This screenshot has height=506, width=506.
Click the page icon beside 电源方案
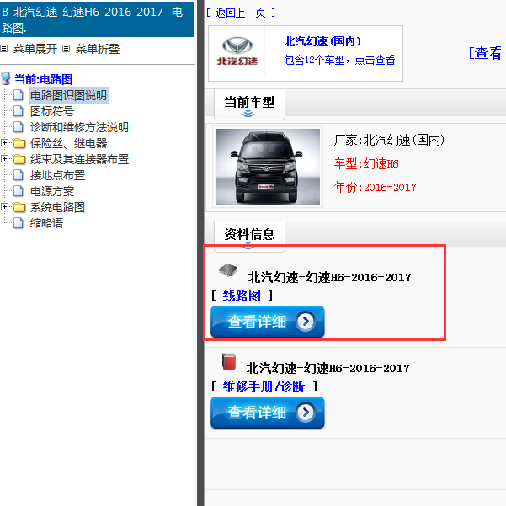[19, 191]
